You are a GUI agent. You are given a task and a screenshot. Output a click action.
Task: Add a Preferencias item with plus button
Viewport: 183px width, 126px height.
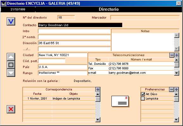(x=176, y=89)
